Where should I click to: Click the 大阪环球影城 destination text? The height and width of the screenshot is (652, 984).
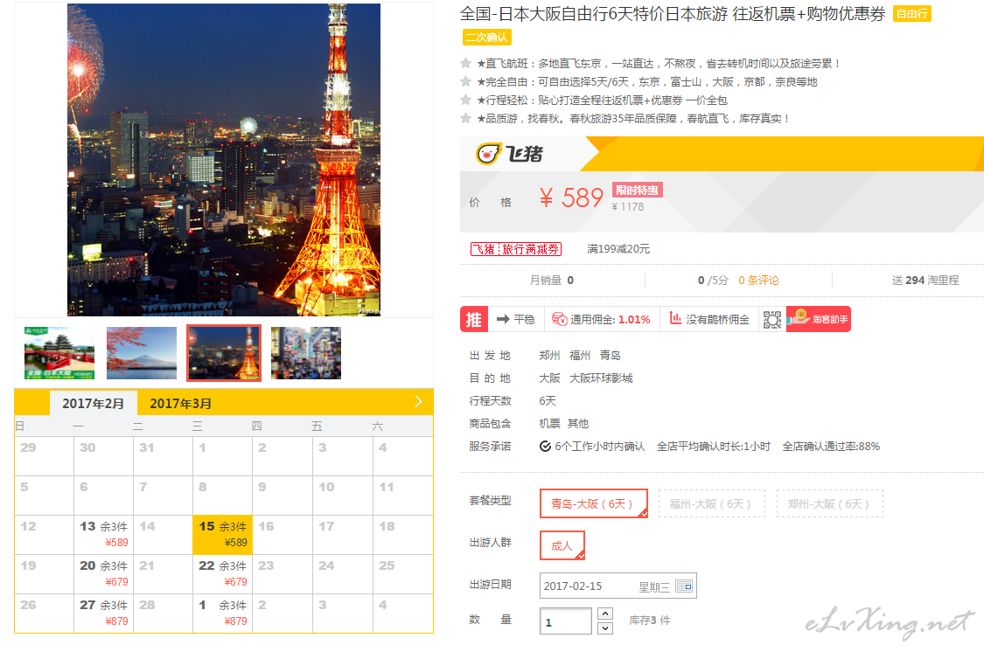601,378
